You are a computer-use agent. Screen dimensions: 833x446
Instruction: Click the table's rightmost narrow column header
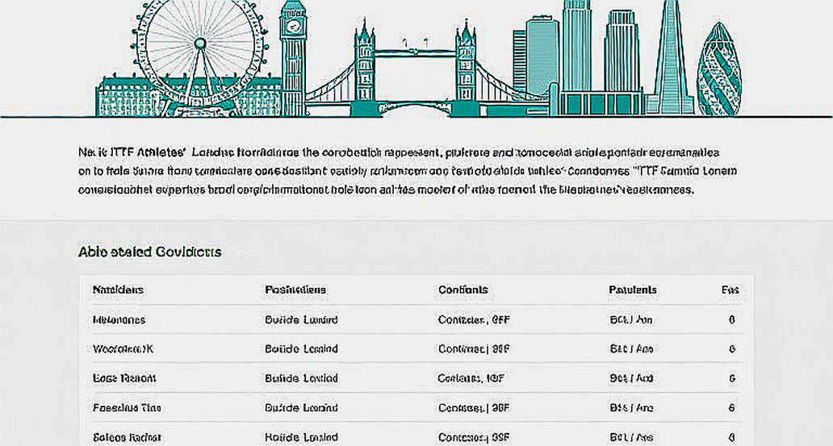pyautogui.click(x=730, y=290)
